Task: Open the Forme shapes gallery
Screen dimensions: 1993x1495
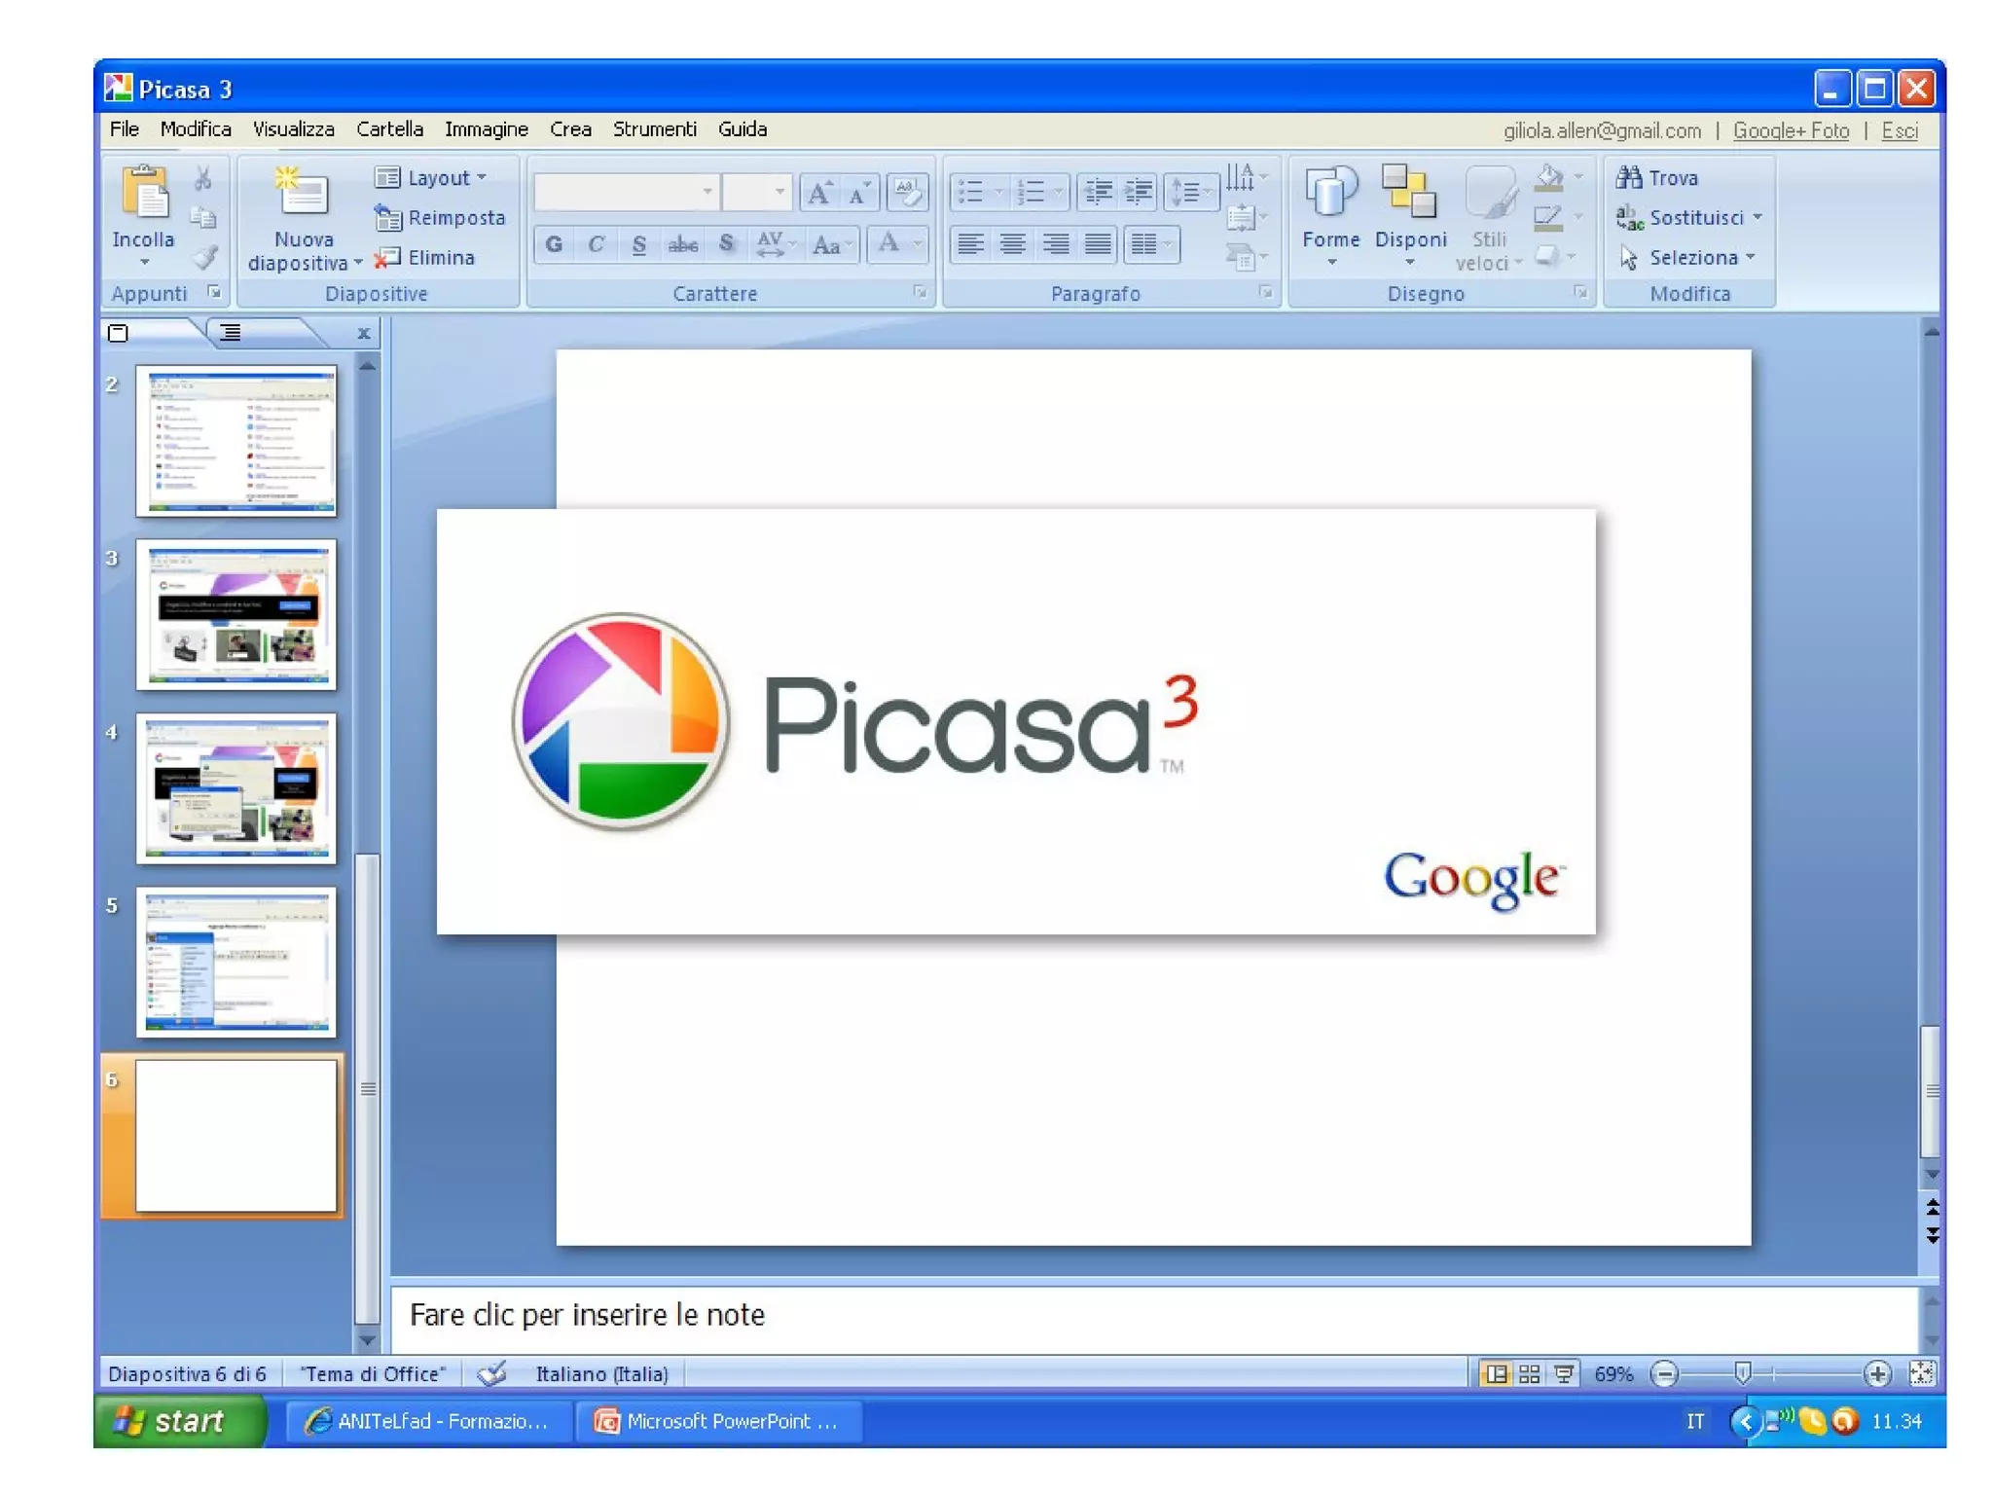Action: pyautogui.click(x=1330, y=193)
